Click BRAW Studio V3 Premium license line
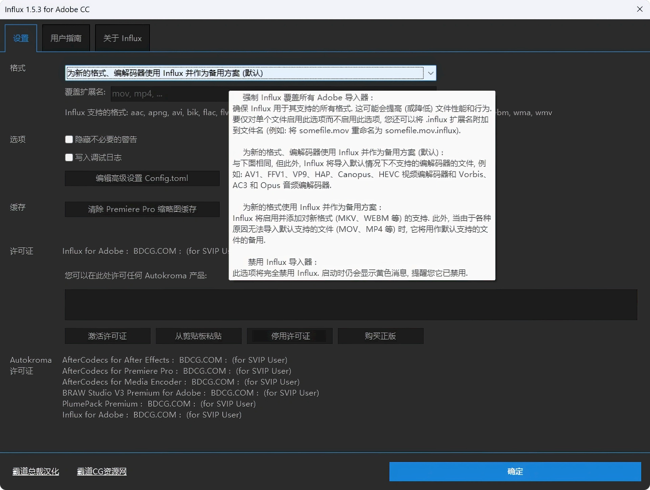This screenshot has height=490, width=650. click(191, 393)
